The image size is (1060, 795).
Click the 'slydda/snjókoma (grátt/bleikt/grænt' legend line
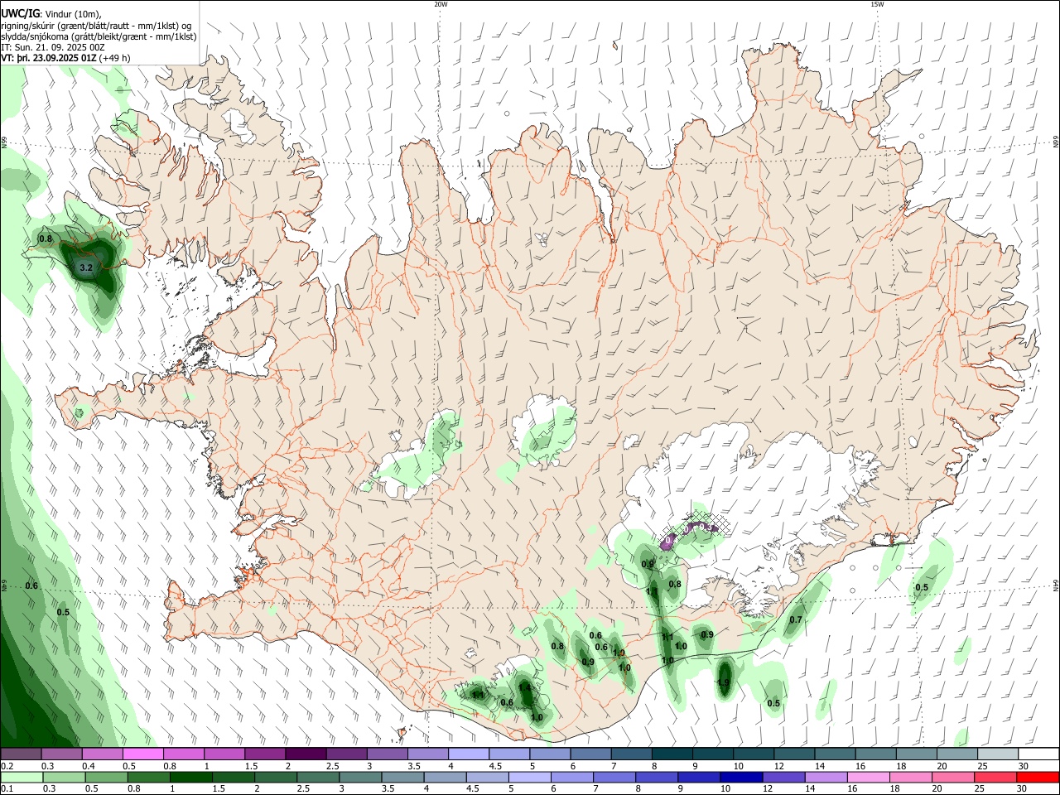click(x=99, y=36)
